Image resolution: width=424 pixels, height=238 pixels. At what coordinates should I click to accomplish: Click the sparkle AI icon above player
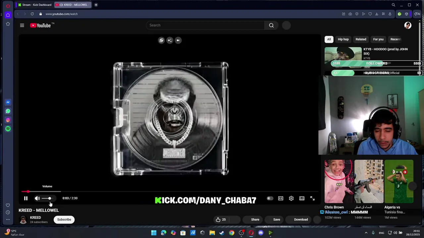170,40
